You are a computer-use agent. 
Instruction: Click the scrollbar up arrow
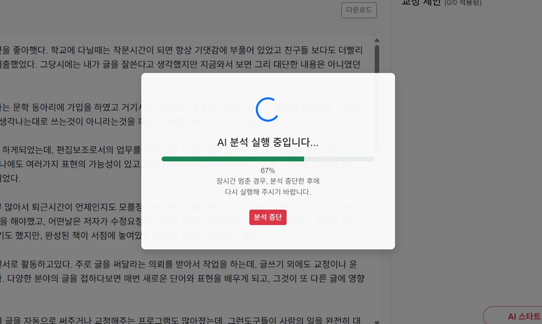coord(377,40)
